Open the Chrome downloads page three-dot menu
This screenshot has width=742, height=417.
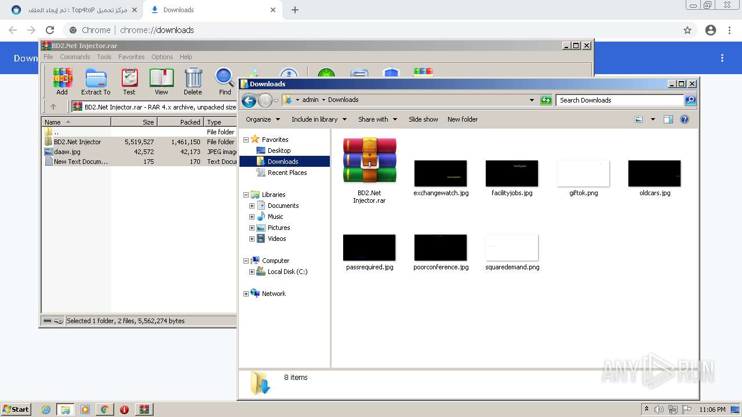coord(722,58)
